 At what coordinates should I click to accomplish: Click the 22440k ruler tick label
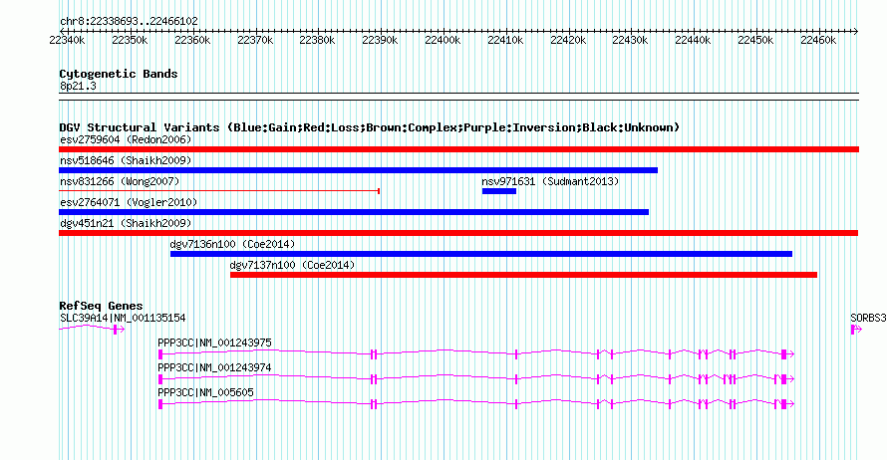(693, 40)
